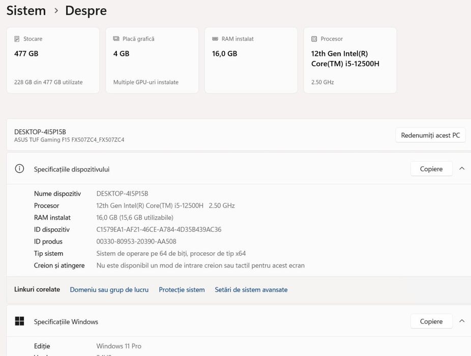
Task: Go back to Sistem in breadcrumb
Action: coord(26,11)
